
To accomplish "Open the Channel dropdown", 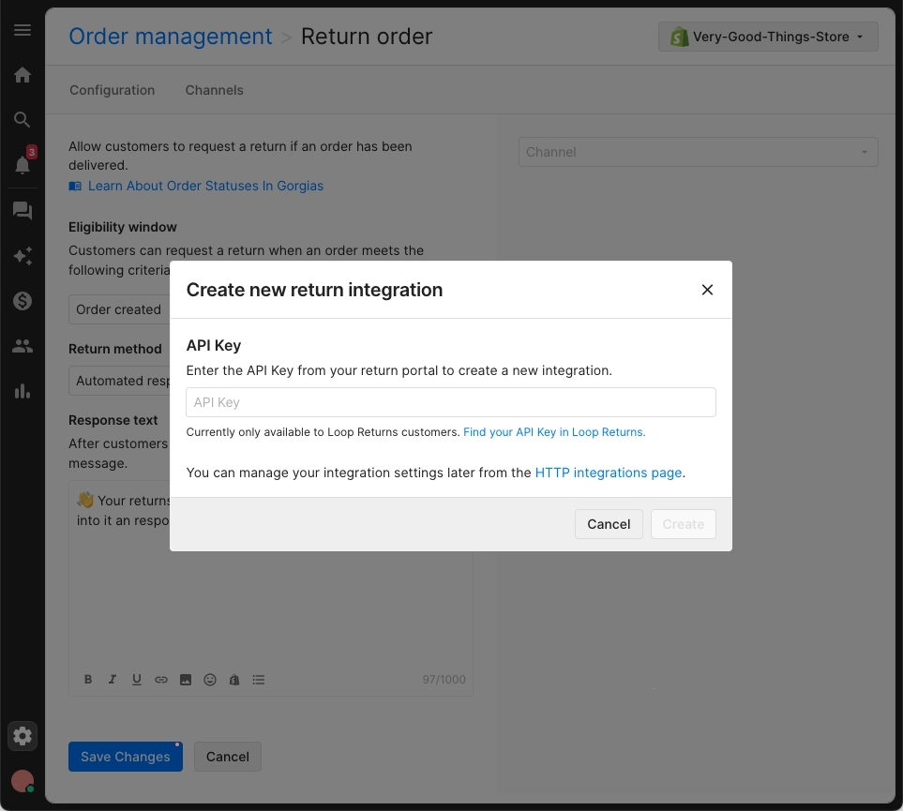I will pos(698,151).
